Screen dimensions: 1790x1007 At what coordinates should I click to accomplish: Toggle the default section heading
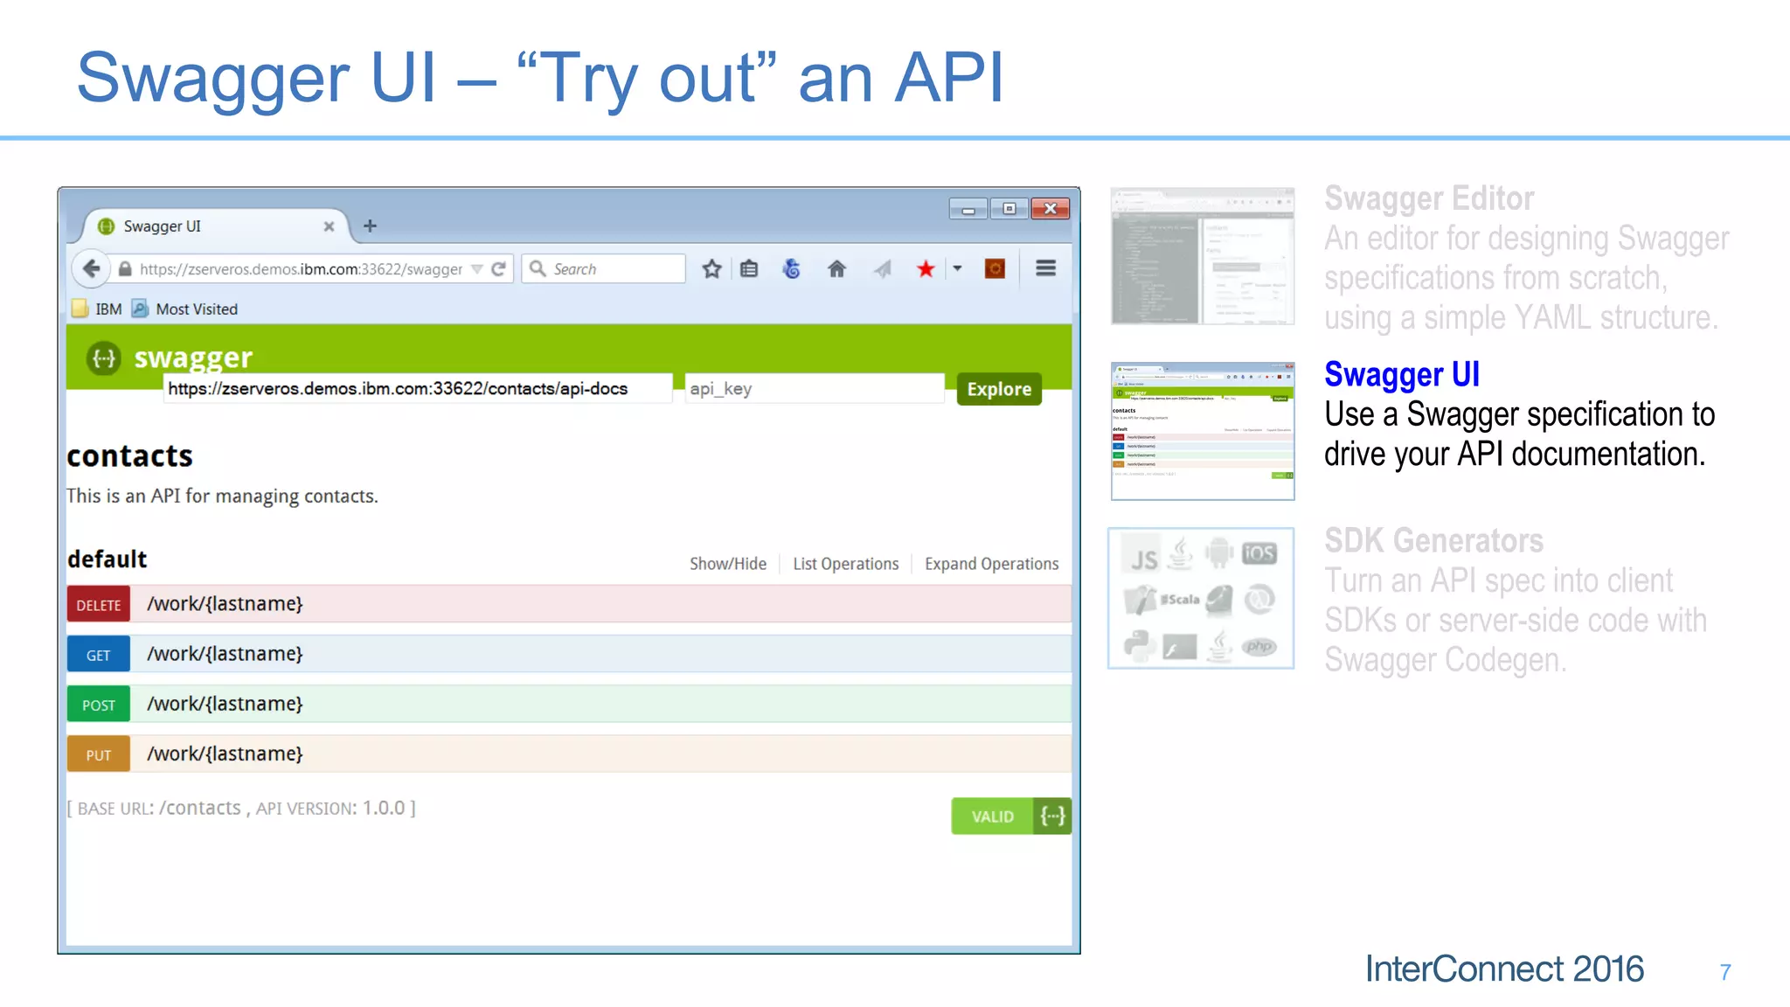click(108, 559)
